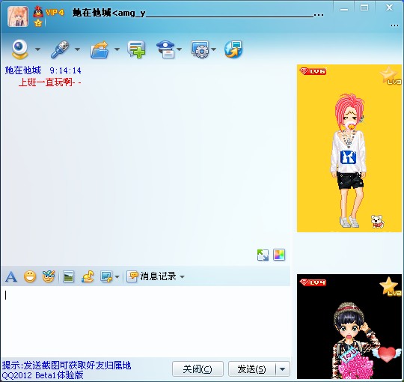This screenshot has height=382, width=404.
Task: Click the QQ penguin membership icon
Action: click(x=38, y=11)
